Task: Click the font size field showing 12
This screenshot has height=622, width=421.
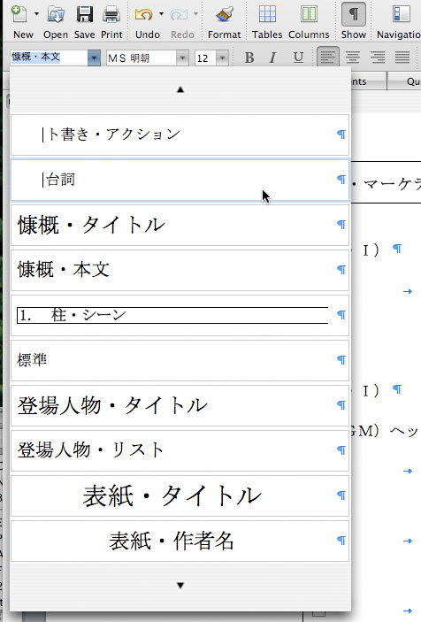Action: pyautogui.click(x=205, y=58)
